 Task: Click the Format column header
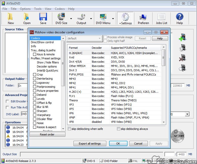coord(79,48)
